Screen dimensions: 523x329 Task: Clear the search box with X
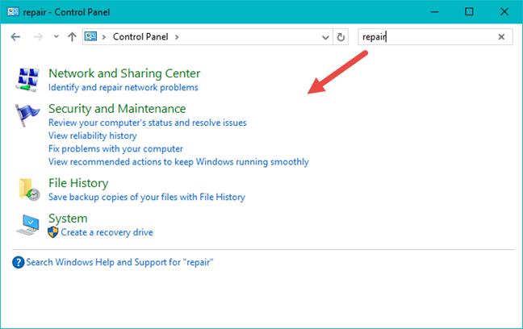501,37
